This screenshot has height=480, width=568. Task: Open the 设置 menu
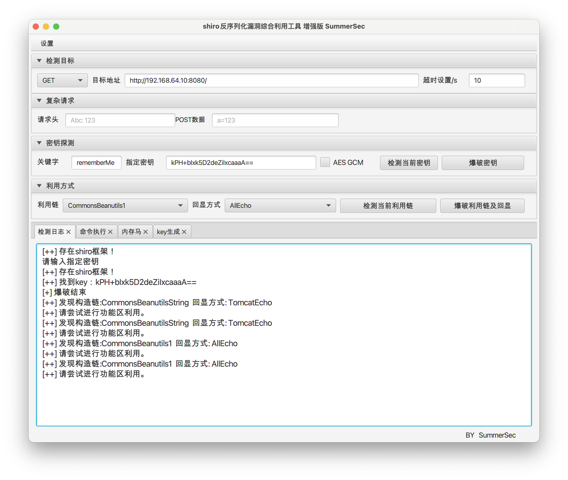coord(47,44)
